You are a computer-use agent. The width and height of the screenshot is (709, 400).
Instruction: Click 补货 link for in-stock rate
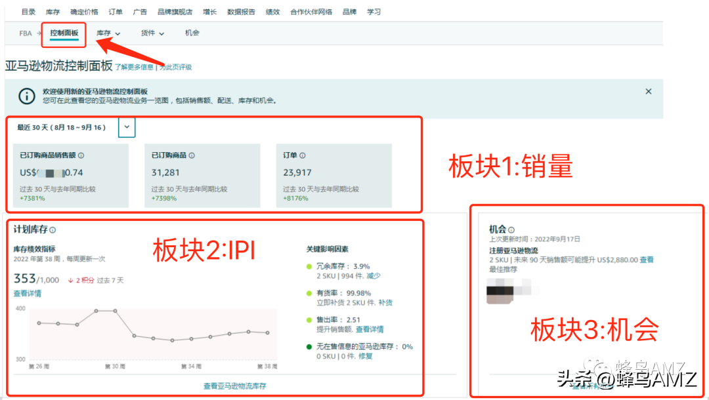pyautogui.click(x=385, y=302)
